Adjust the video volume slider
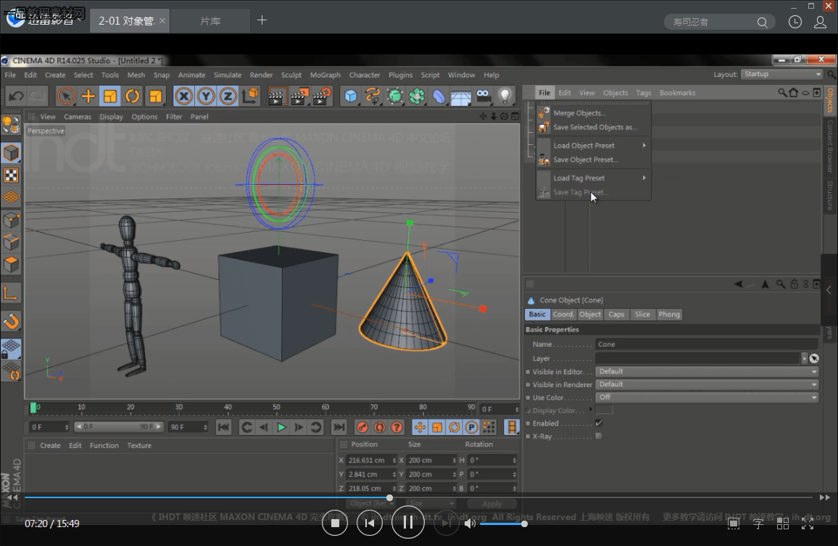The image size is (838, 546). [x=502, y=524]
